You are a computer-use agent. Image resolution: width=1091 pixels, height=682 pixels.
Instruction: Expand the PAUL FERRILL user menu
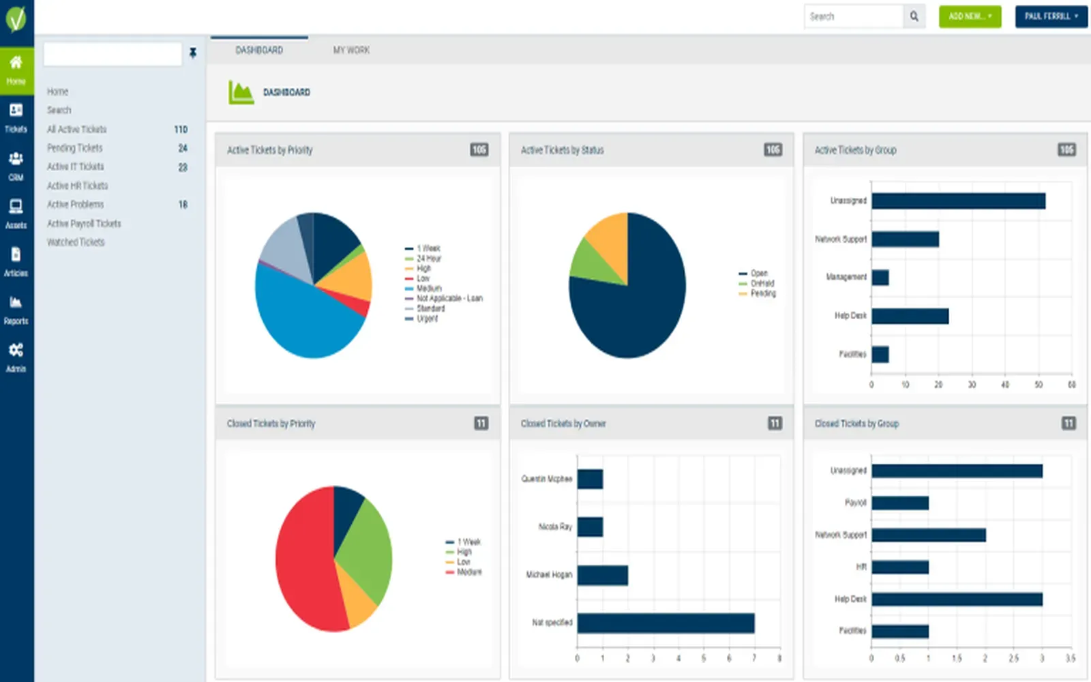click(x=1051, y=16)
